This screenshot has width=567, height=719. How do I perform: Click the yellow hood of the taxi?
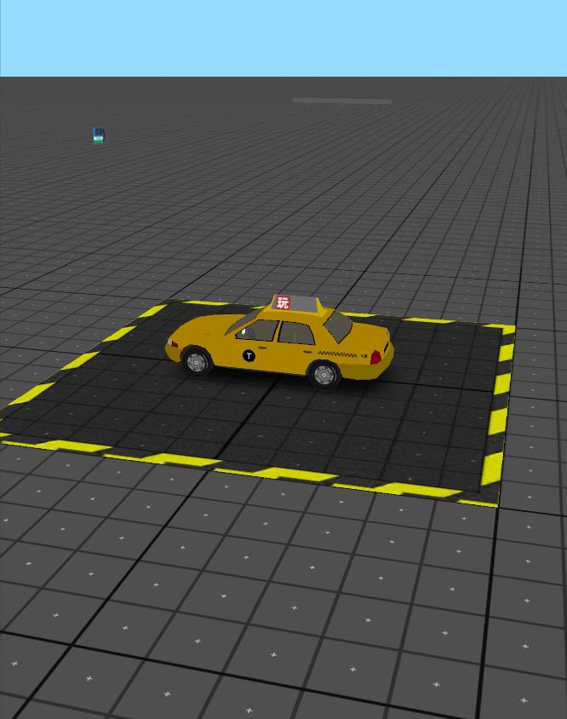tap(204, 328)
